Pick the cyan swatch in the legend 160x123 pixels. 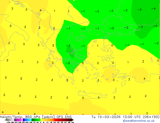click(31, 120)
